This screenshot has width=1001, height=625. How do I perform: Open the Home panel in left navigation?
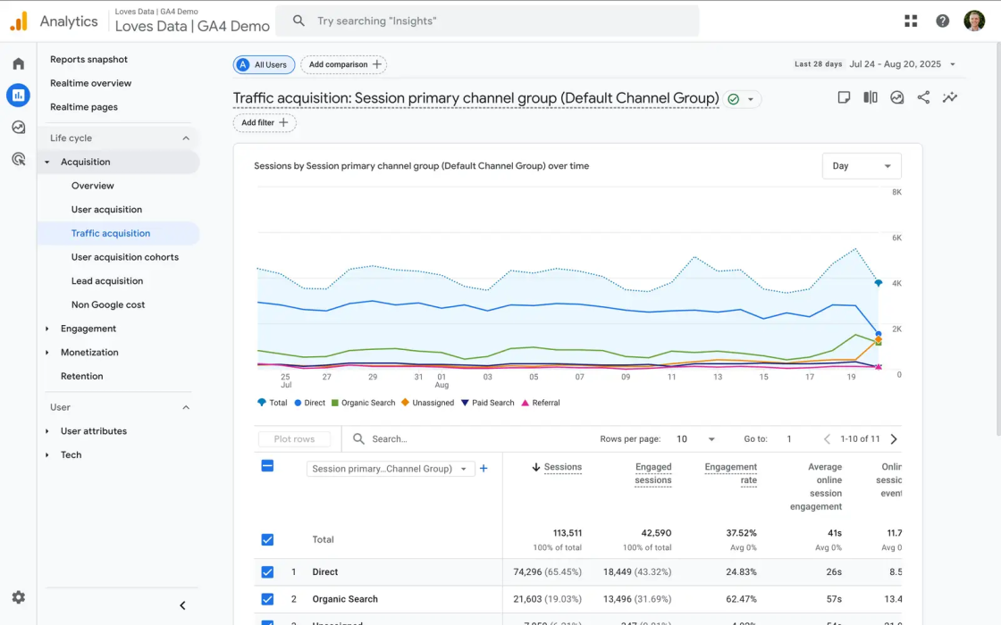coord(18,63)
